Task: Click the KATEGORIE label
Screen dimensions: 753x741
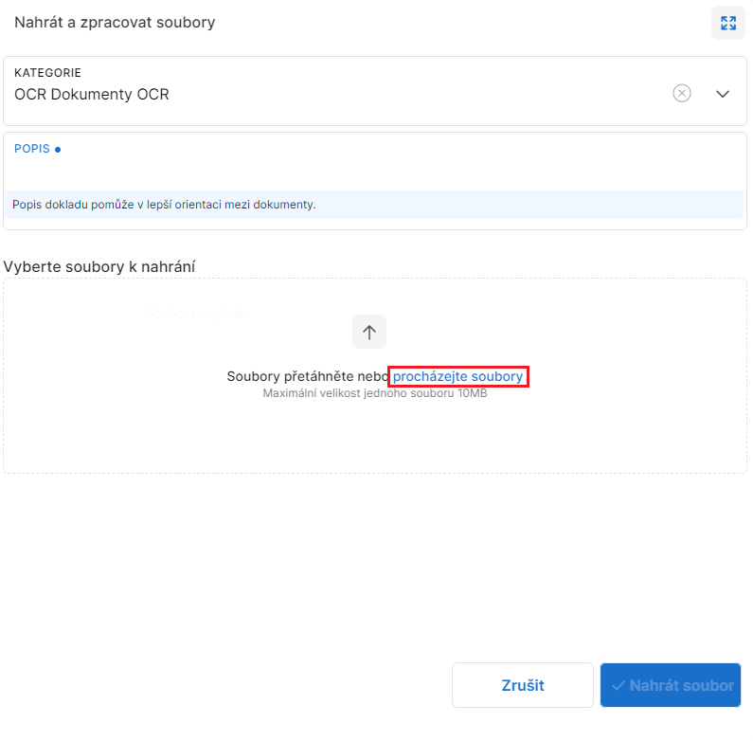Action: click(x=47, y=73)
